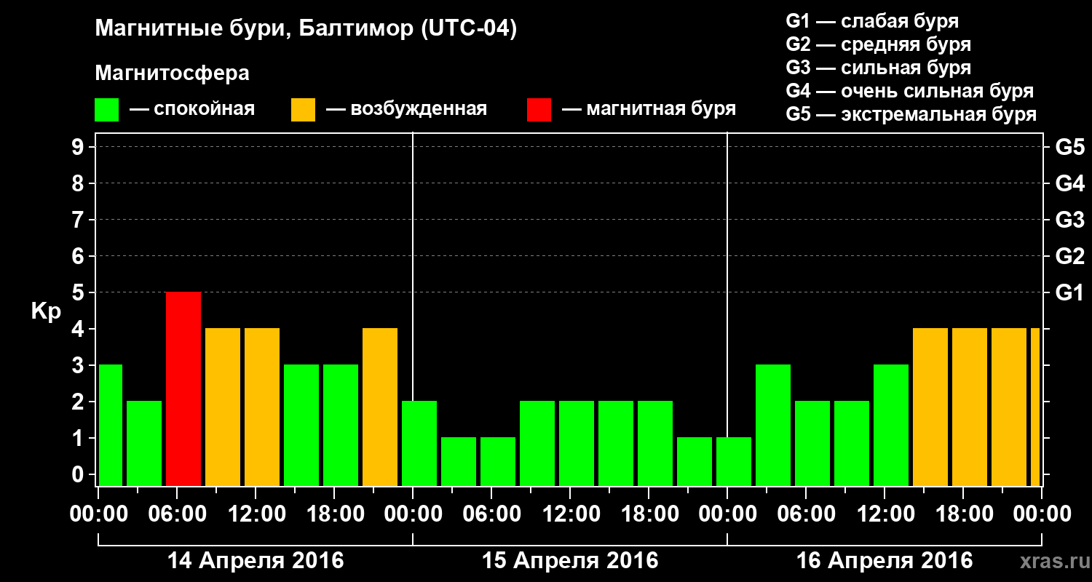Click the '16 Апреля 2016' date label
The image size is (1092, 582).
click(885, 561)
